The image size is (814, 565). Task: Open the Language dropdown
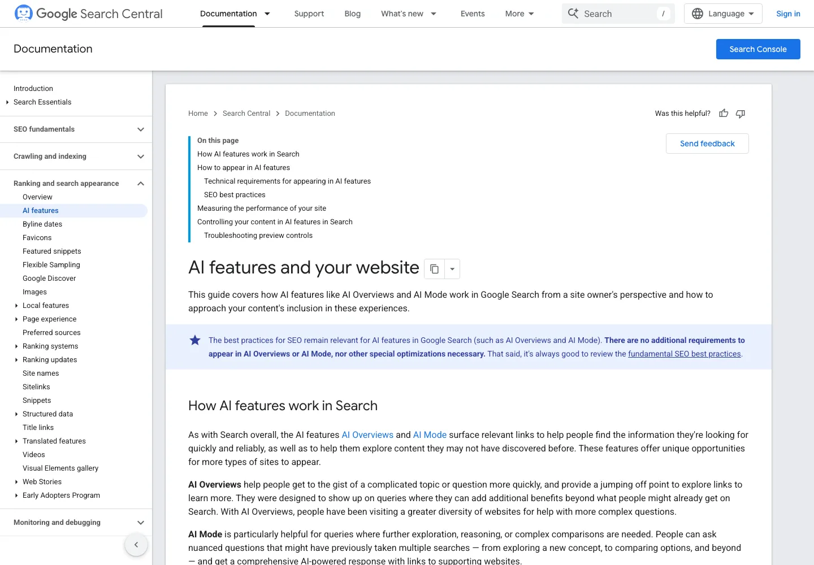coord(723,14)
